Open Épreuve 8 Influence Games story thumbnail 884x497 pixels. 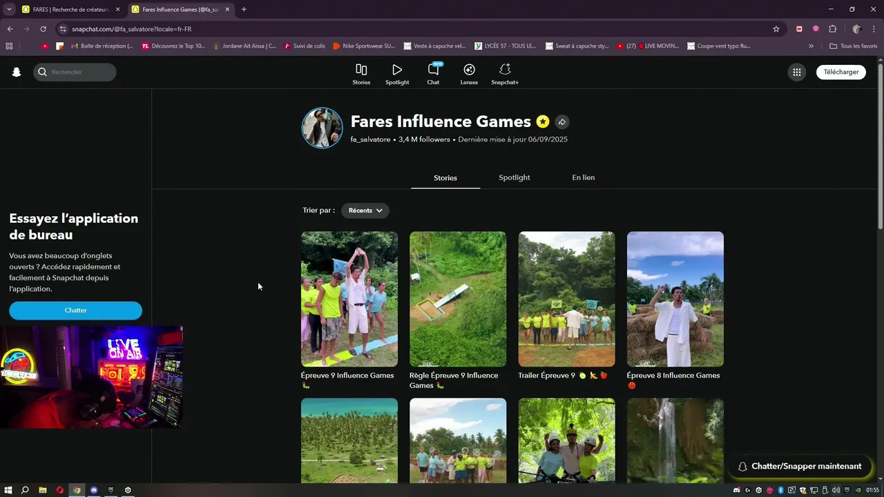click(675, 299)
